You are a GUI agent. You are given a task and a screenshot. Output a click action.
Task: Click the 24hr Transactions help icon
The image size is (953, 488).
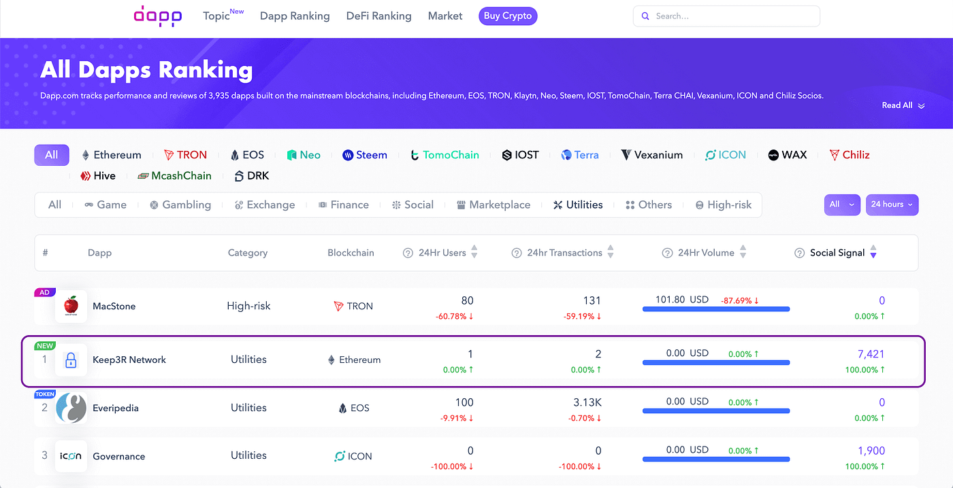coord(516,253)
